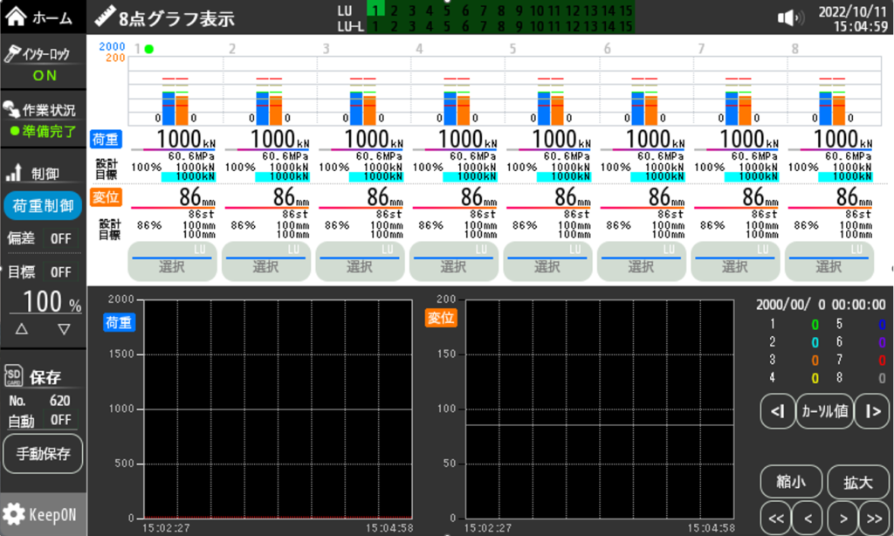Select LU-L number 1 in top bar
894x536 pixels.
[375, 26]
